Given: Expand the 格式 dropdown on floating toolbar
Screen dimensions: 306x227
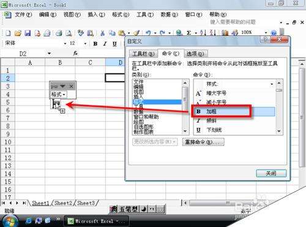Looking at the screenshot, I should [x=58, y=95].
